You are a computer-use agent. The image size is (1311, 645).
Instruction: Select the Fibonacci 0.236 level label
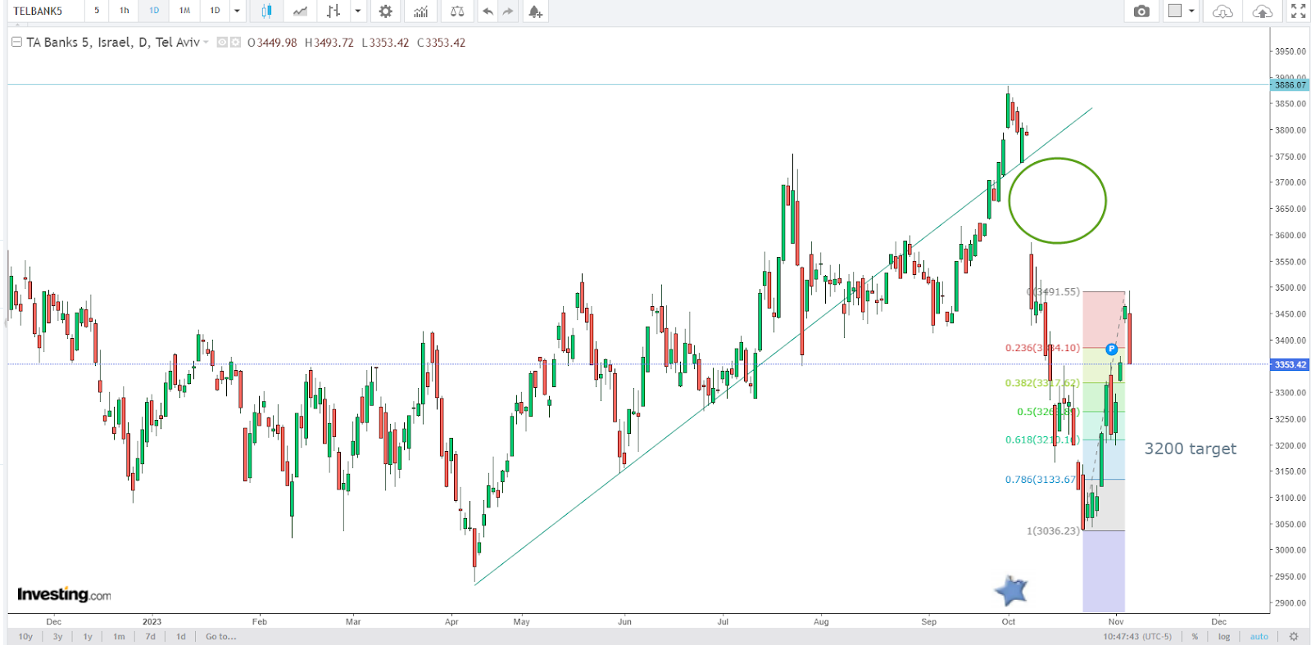tap(1042, 347)
